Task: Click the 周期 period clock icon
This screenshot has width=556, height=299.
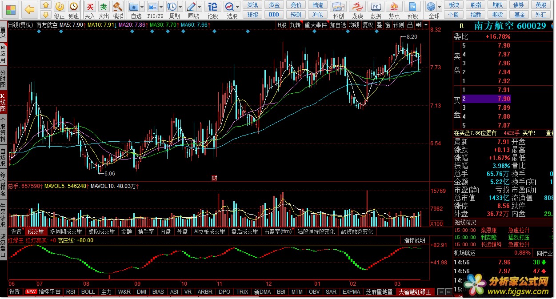Action: (x=172, y=7)
